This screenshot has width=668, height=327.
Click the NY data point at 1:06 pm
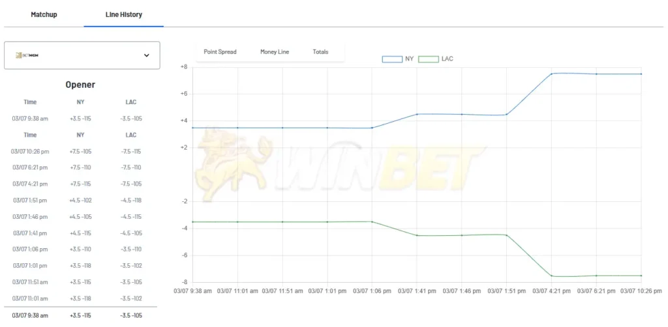coord(372,128)
